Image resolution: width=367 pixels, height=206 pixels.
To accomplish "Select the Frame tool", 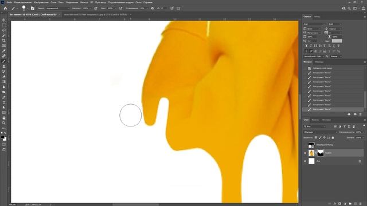I will click(x=4, y=46).
